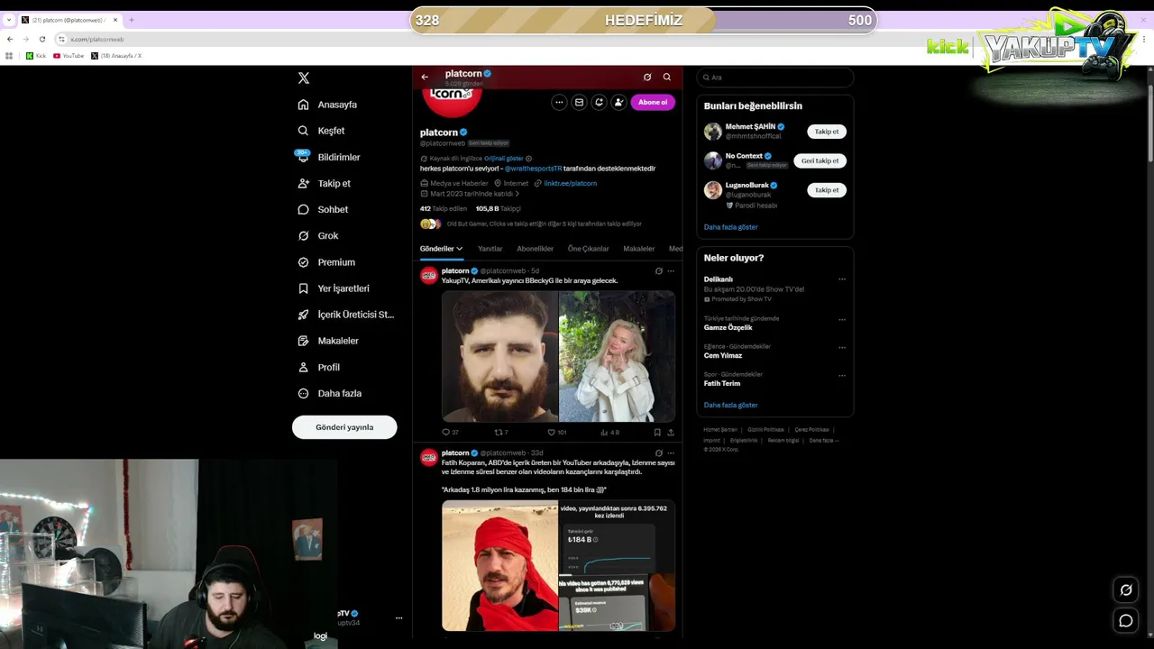Click search icon in profile header

click(667, 78)
